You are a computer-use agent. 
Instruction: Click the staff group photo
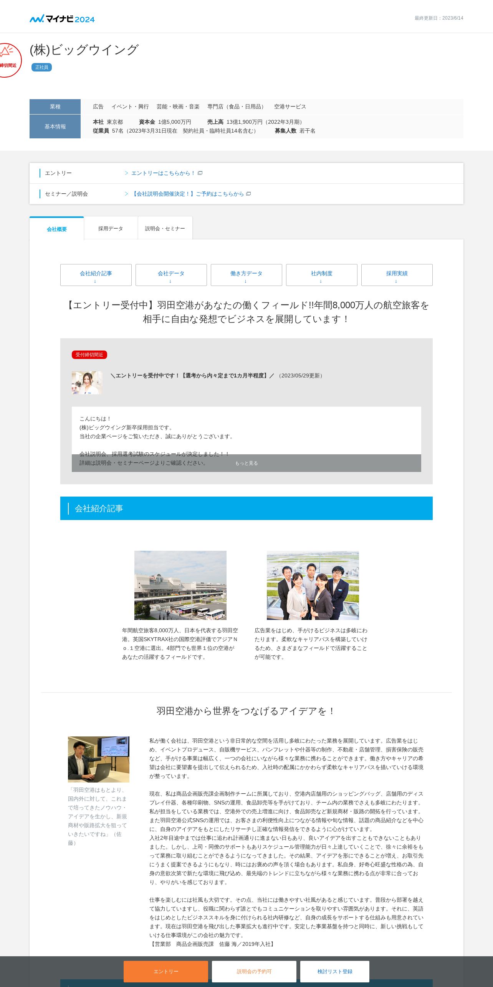click(313, 585)
